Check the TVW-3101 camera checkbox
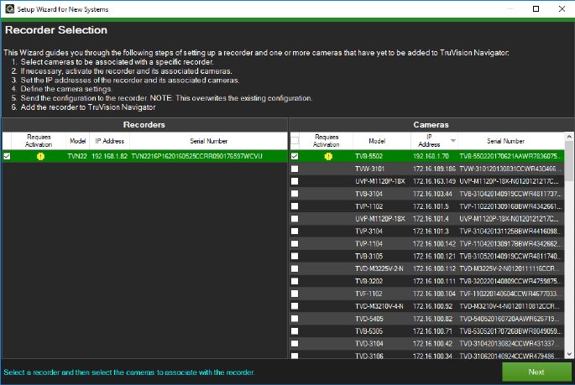575x385 pixels. click(x=295, y=169)
